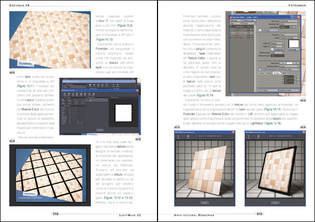
Task: Open the Add Layer dropdown in Texture Editor
Action: coord(236,20)
